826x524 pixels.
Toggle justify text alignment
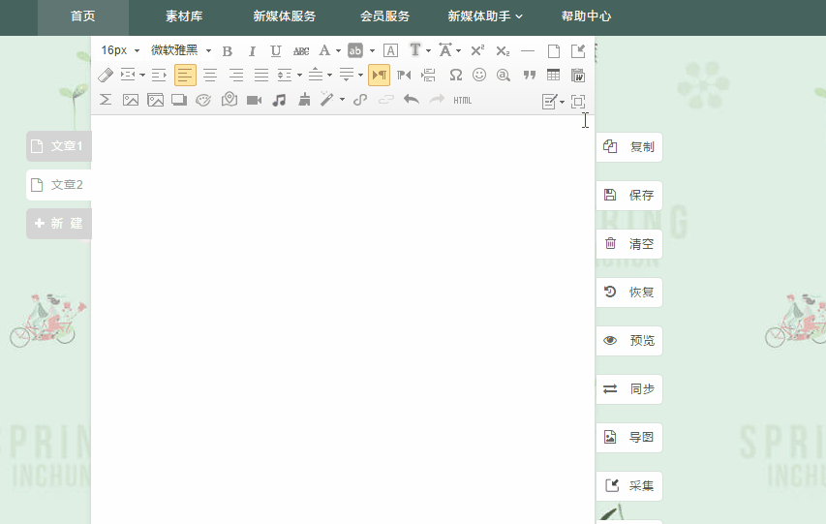pyautogui.click(x=261, y=76)
